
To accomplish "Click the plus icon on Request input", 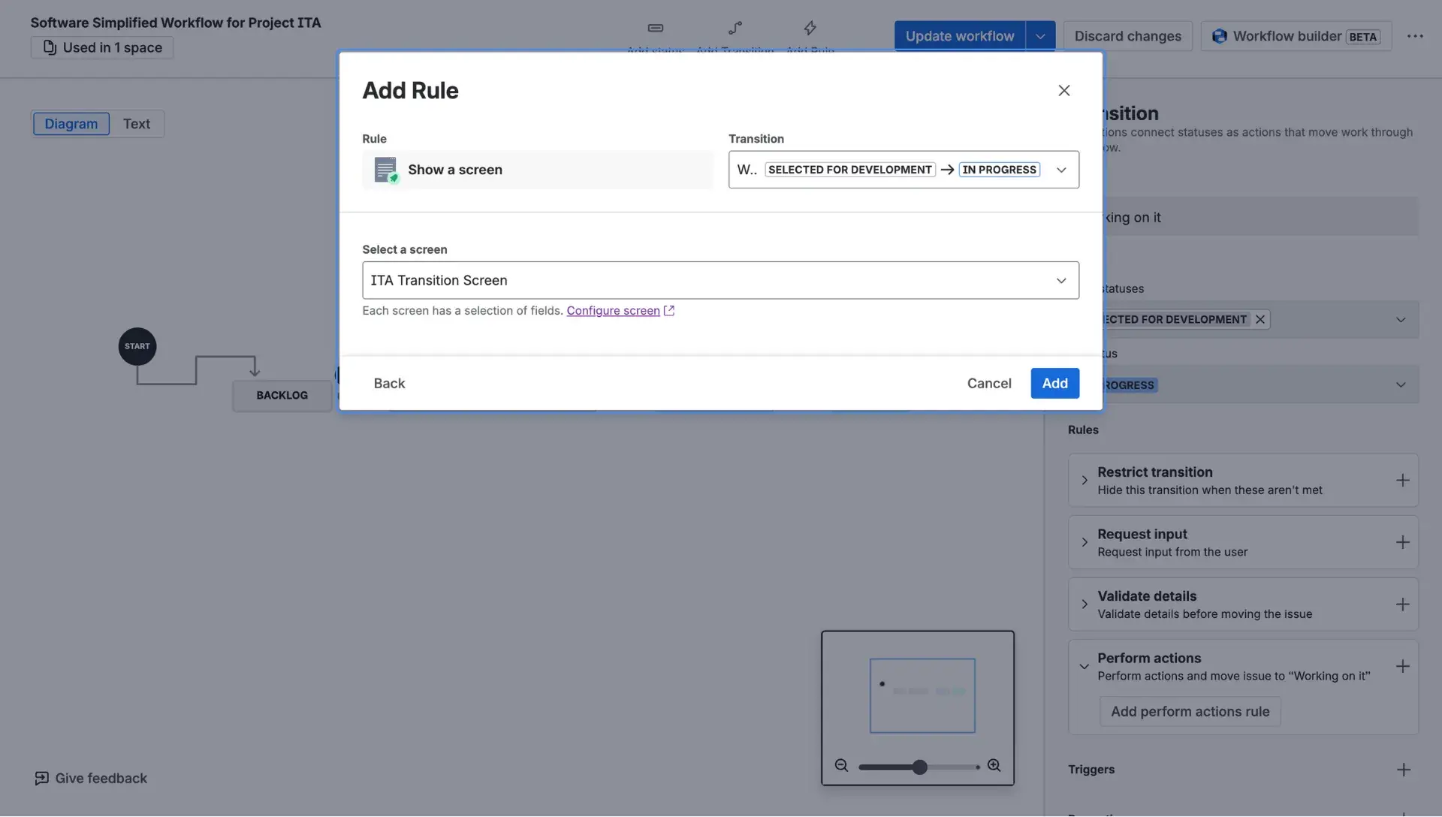I will [1404, 541].
